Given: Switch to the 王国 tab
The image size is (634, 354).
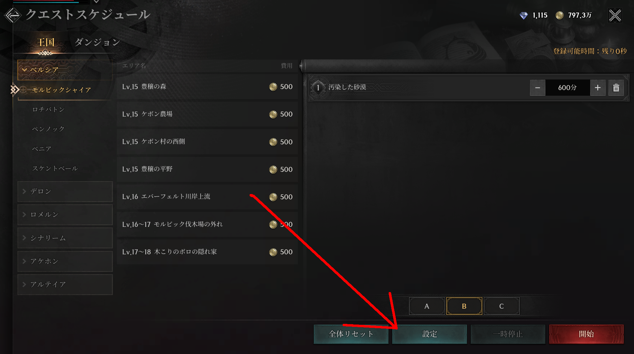Looking at the screenshot, I should pos(45,42).
